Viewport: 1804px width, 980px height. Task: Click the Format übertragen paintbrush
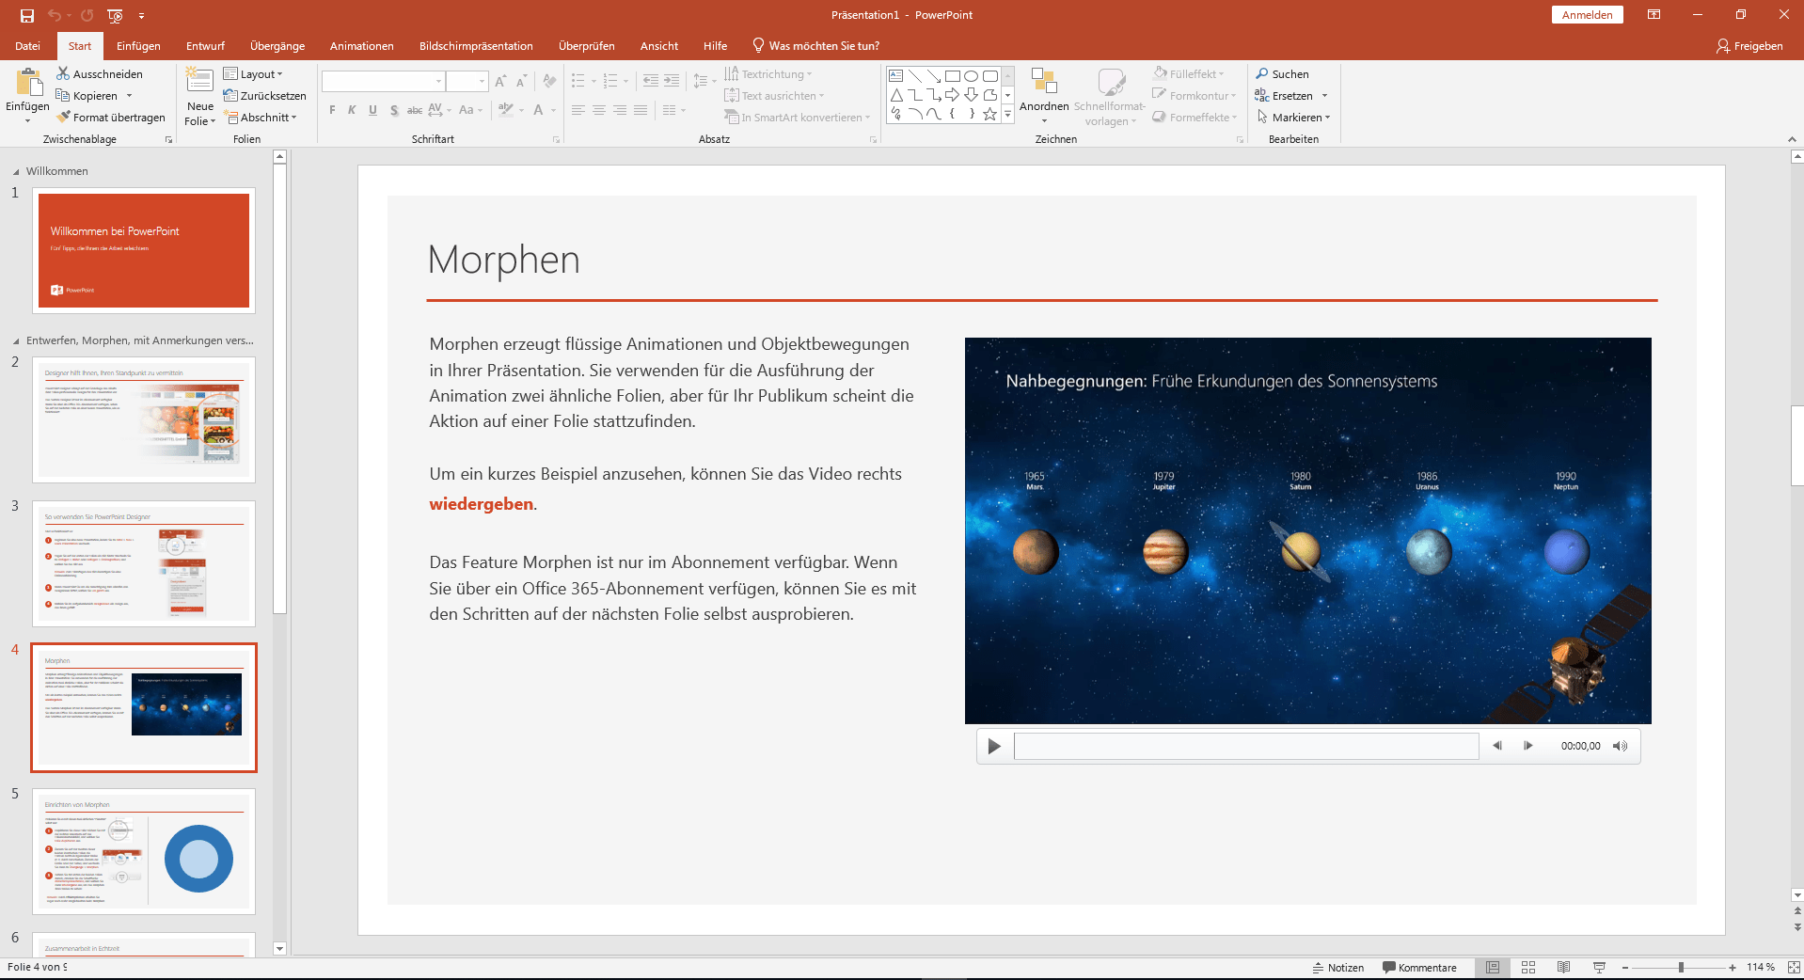(x=64, y=118)
